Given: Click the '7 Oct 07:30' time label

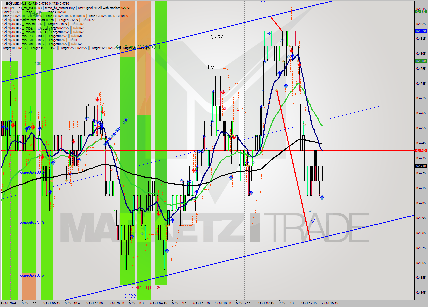Looking at the screenshot, I should (287, 303).
